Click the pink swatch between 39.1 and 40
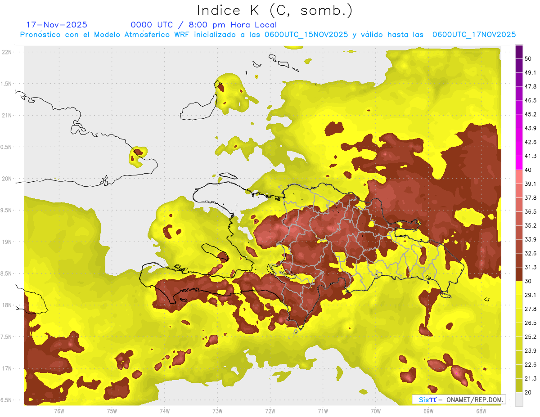 tap(519, 177)
